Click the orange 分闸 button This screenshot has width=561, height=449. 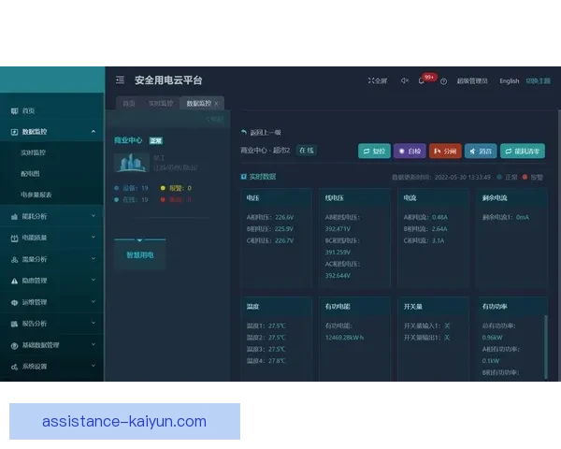[x=445, y=152]
